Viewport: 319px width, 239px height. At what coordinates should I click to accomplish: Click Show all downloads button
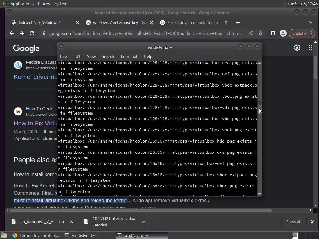294,222
